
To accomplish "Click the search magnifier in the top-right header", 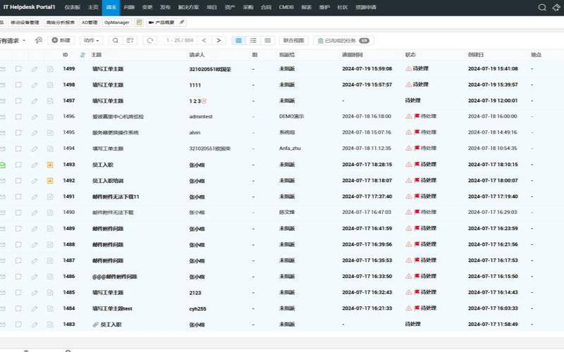I will pos(541,7).
